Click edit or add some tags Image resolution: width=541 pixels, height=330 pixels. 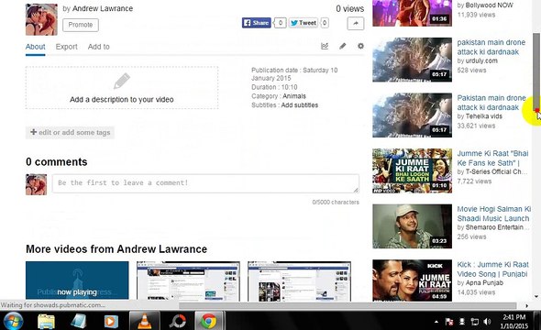tap(70, 132)
